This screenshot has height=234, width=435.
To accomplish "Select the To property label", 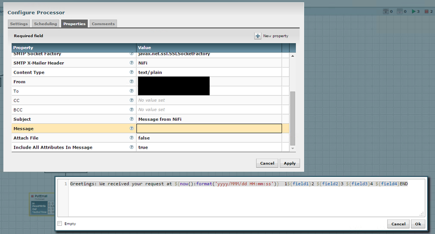I will [16, 91].
